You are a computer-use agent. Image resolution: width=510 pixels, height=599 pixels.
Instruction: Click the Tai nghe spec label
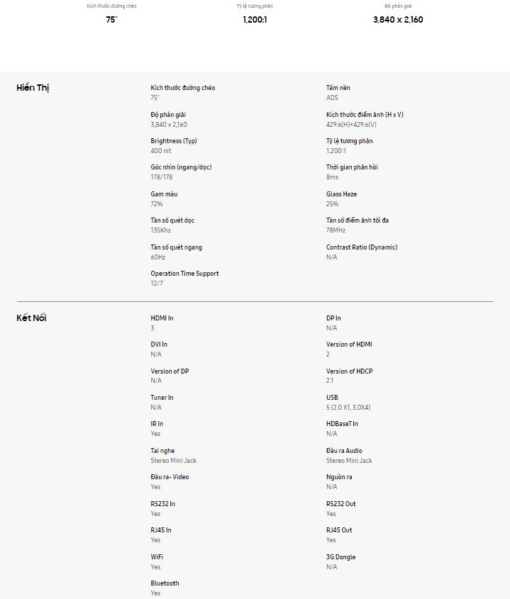click(162, 451)
